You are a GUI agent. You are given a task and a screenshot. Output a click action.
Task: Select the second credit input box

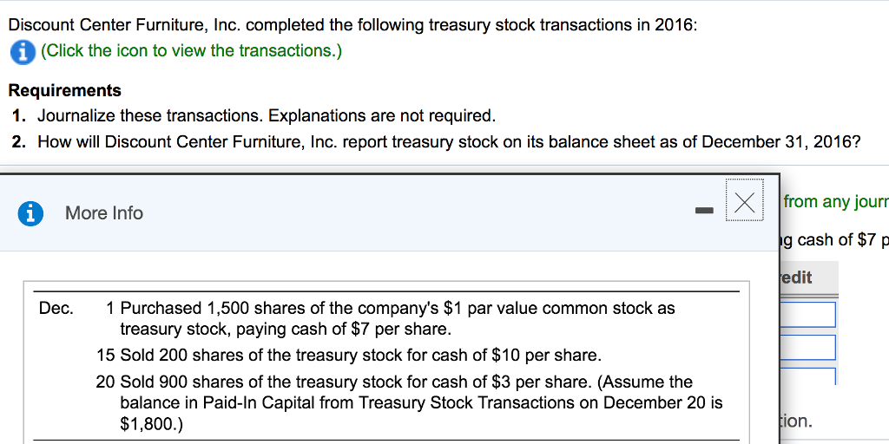tap(807, 347)
